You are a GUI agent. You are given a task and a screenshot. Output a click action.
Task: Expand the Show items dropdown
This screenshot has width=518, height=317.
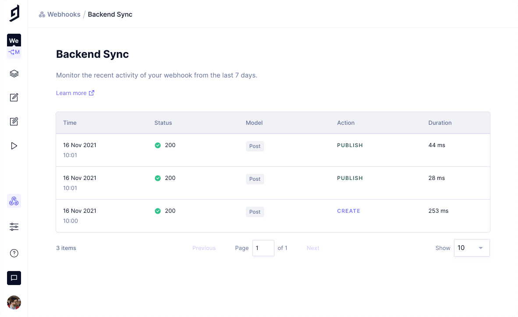pyautogui.click(x=472, y=248)
